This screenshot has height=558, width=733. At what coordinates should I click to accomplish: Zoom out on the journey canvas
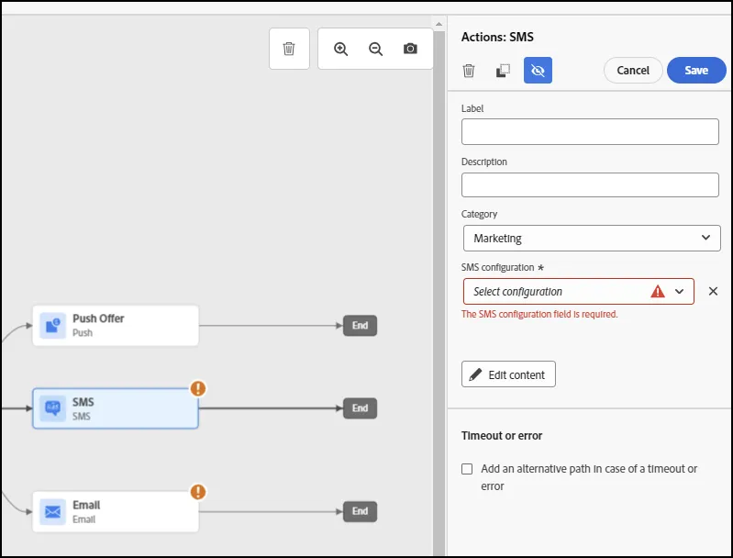tap(375, 49)
